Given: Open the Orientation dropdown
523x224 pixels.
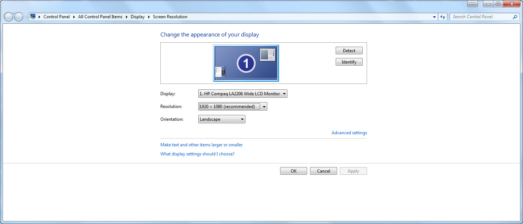Looking at the screenshot, I should pos(222,119).
